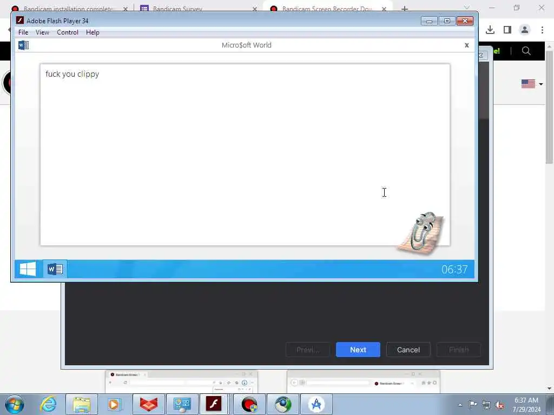Open the Windows start logo in Flash simulation
The width and height of the screenshot is (554, 415).
pyautogui.click(x=28, y=269)
